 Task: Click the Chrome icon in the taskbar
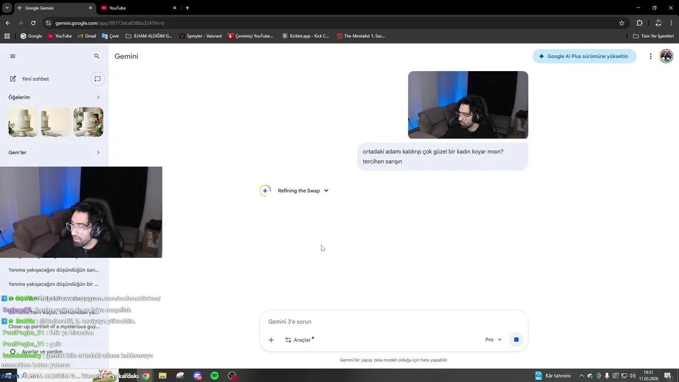146,376
